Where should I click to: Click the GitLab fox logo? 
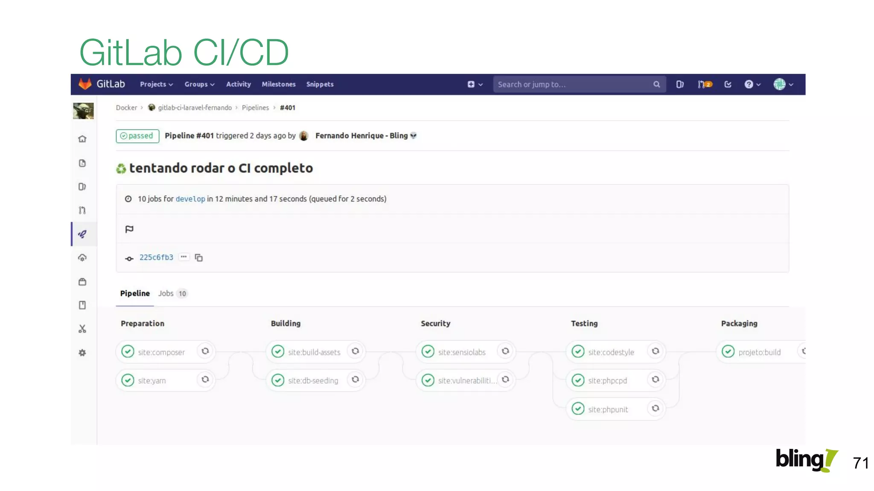85,84
